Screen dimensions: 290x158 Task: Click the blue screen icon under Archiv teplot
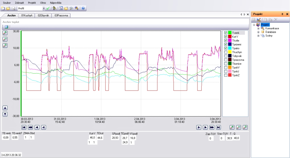pos(7,27)
